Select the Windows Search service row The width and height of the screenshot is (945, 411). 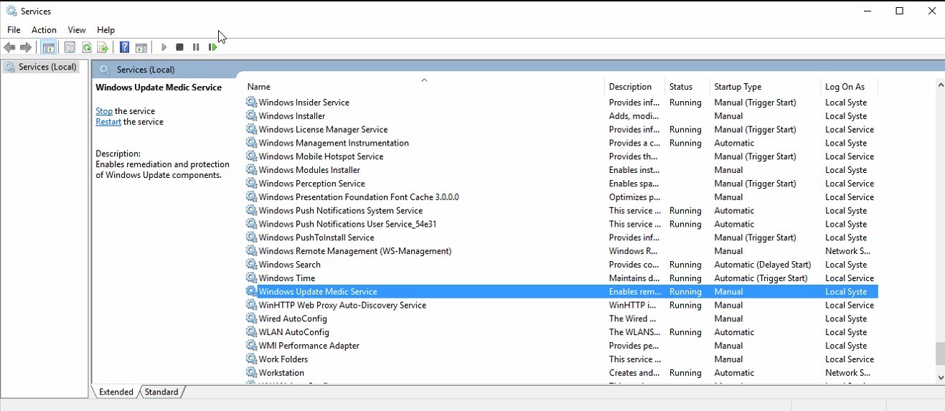coord(290,265)
